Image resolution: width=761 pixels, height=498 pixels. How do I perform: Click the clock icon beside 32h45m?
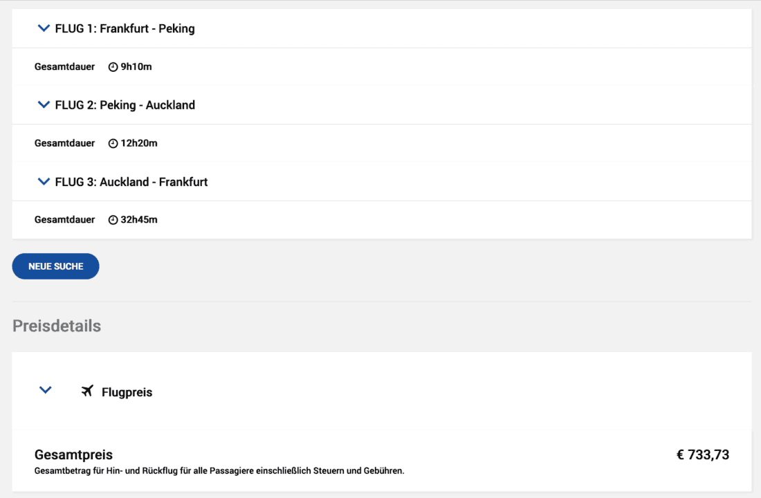click(113, 220)
